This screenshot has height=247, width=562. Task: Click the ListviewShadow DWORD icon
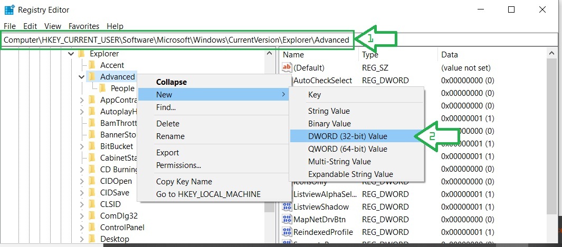287,206
